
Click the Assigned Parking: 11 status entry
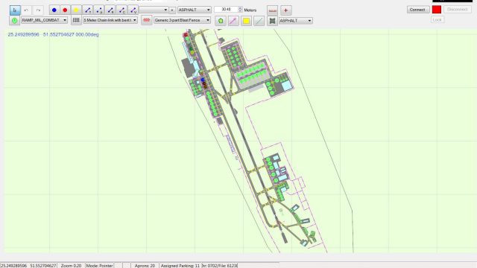(180, 266)
